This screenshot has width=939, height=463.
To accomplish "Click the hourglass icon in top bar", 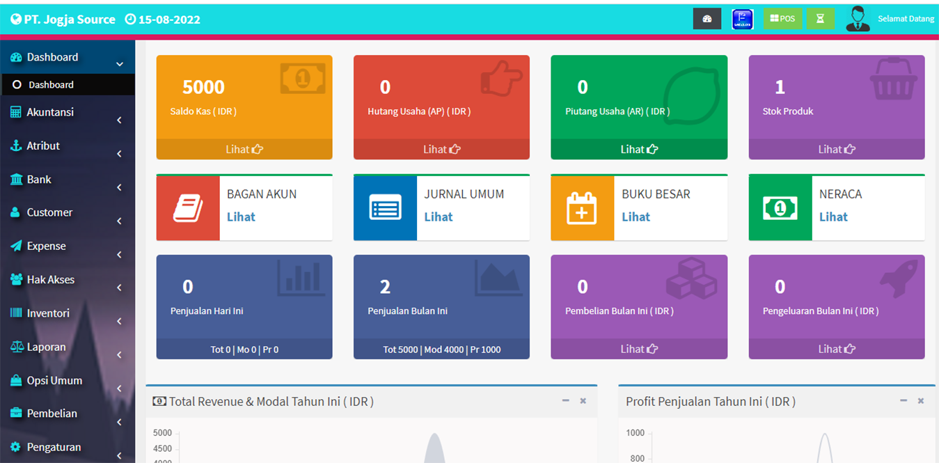I will pyautogui.click(x=820, y=19).
